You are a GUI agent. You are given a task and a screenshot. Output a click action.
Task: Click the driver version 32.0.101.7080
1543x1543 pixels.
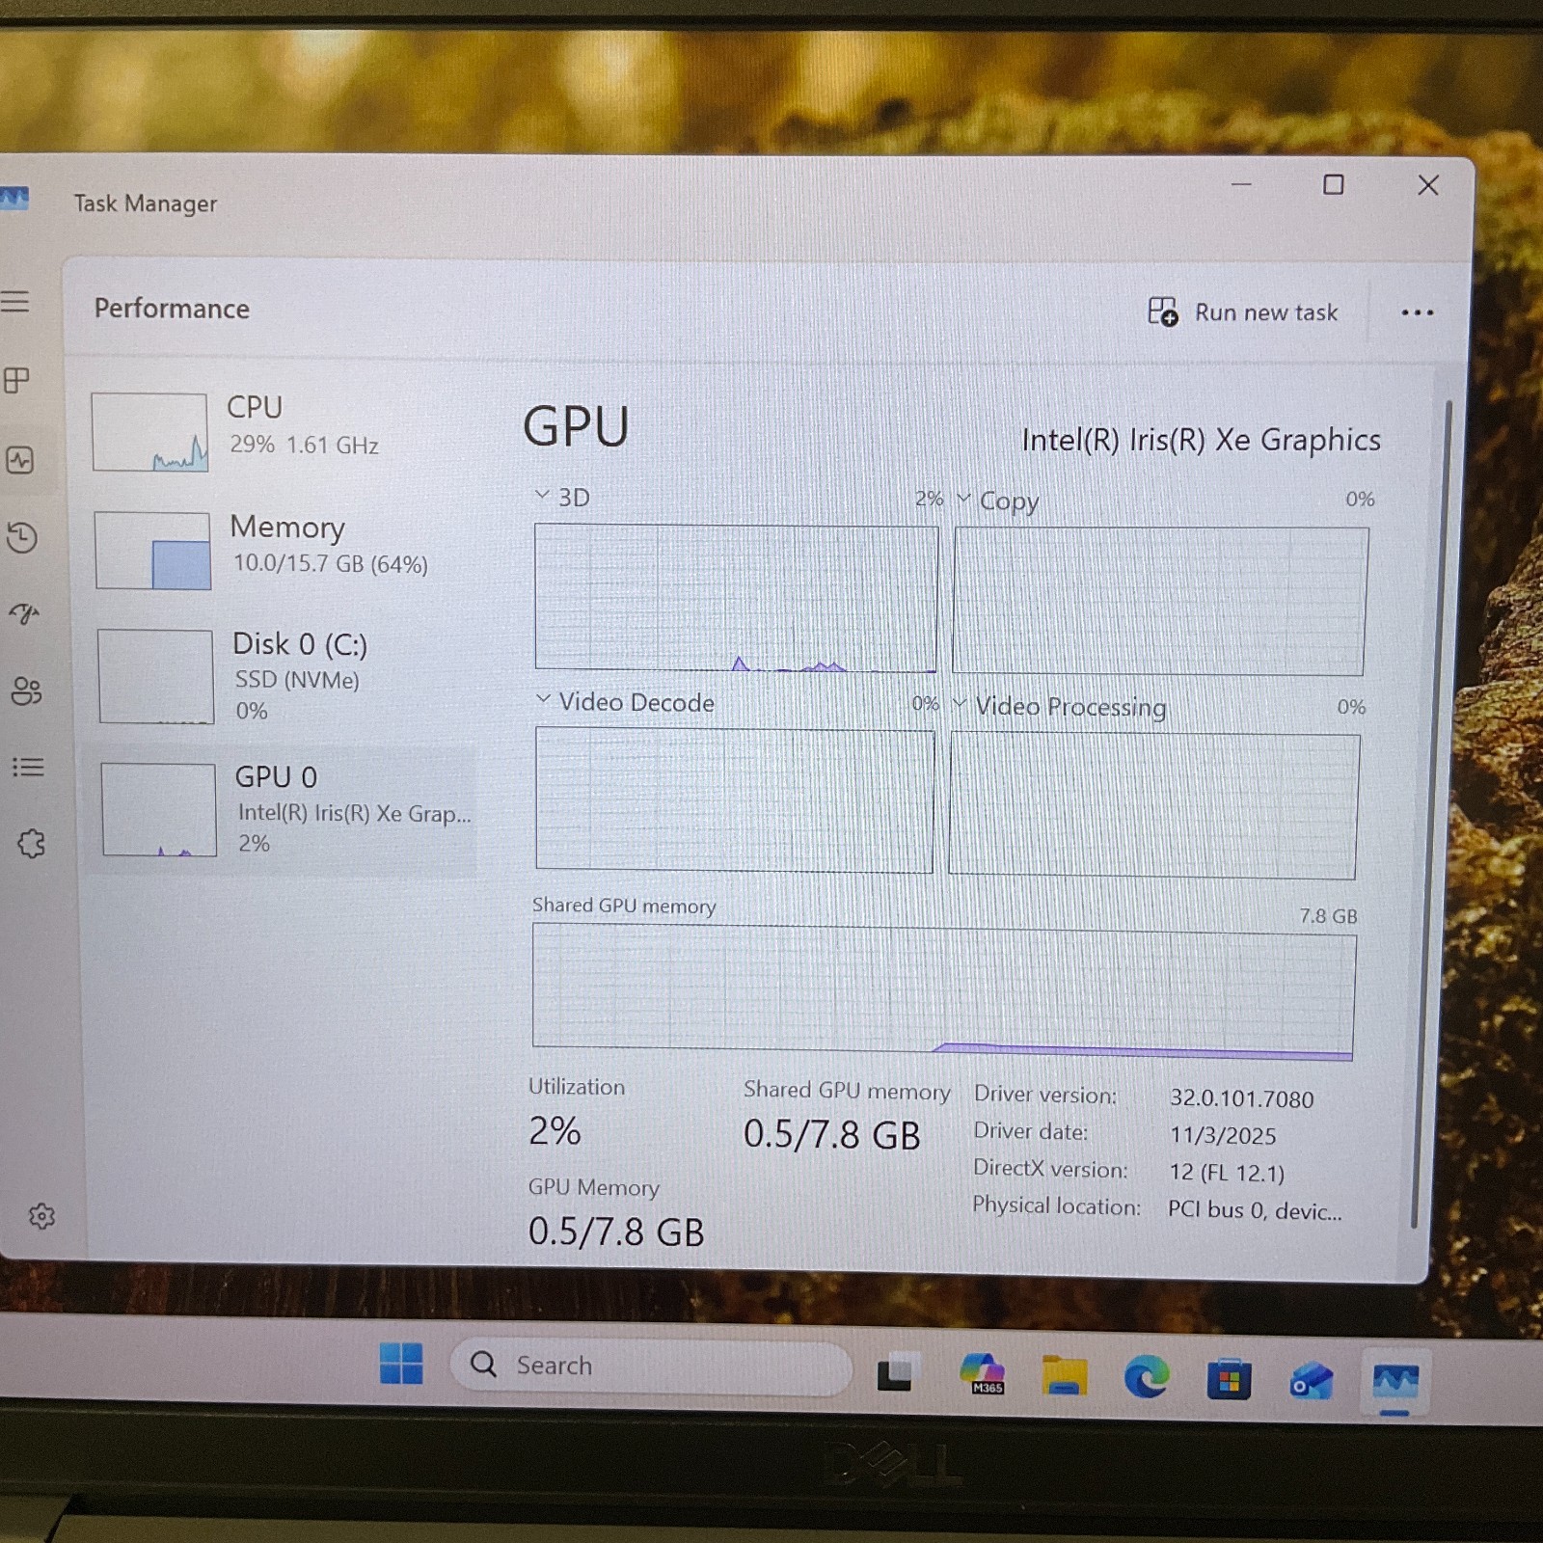pyautogui.click(x=1241, y=1099)
